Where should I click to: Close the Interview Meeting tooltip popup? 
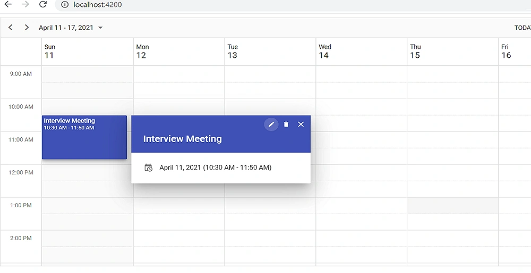tap(301, 125)
